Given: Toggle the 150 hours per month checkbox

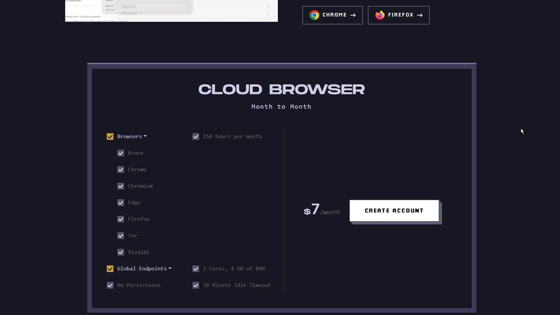Looking at the screenshot, I should click(195, 137).
